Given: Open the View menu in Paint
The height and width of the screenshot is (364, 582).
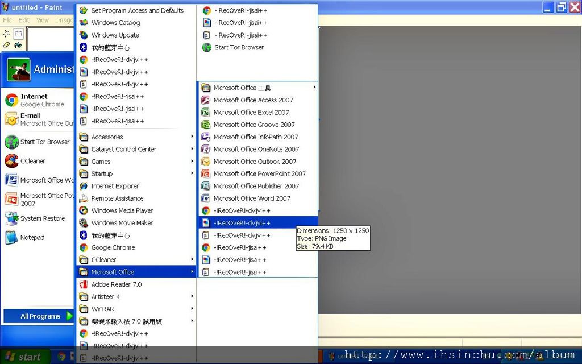Looking at the screenshot, I should [42, 20].
